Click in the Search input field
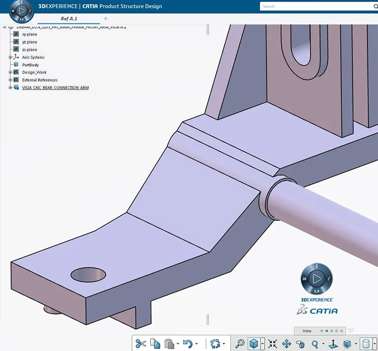Screen dimensions: 378x351 (317, 7)
